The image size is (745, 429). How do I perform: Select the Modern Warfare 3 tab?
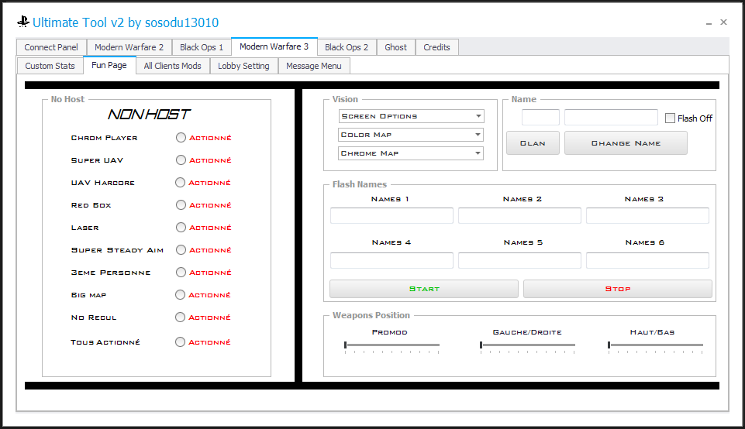tap(274, 46)
